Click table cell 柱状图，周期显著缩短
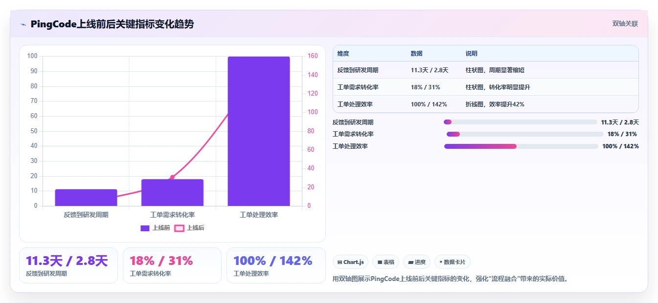The image size is (658, 303). (495, 70)
